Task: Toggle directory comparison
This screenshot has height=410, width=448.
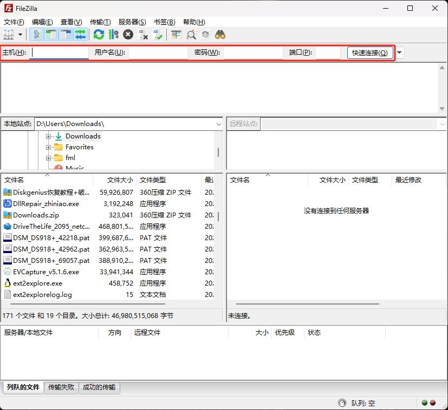Action: coord(191,35)
